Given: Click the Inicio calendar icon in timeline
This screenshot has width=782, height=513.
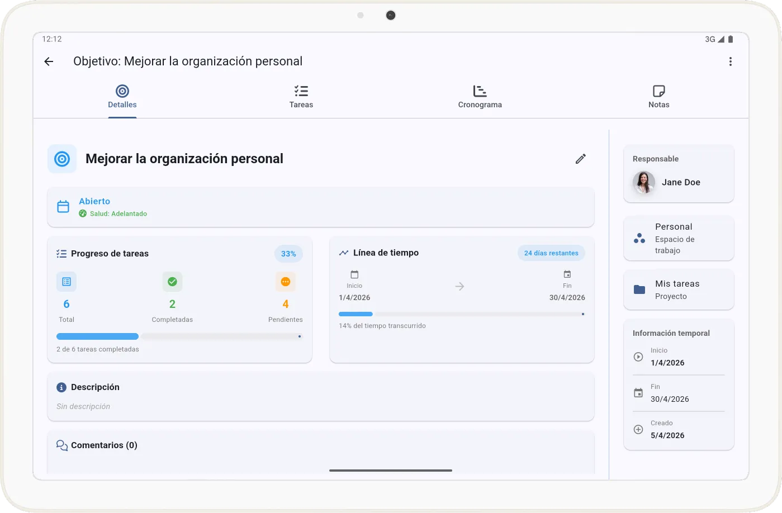Looking at the screenshot, I should [x=354, y=274].
